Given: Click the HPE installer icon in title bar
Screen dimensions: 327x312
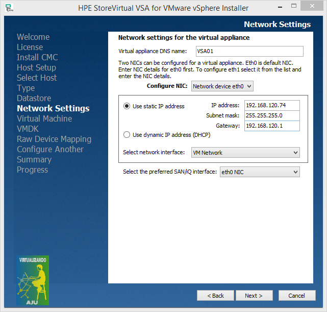Looking at the screenshot, I should (x=9, y=8).
